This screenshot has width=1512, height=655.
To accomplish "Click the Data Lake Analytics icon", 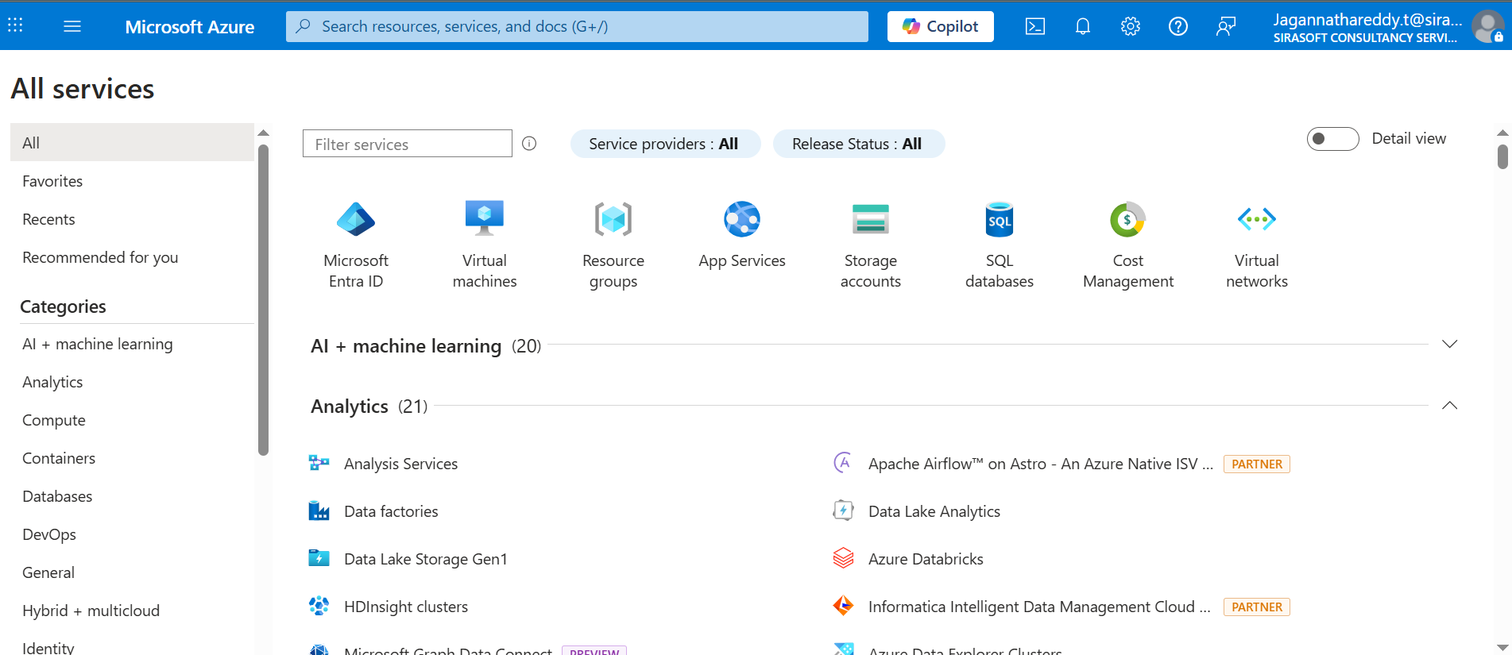I will click(x=843, y=511).
